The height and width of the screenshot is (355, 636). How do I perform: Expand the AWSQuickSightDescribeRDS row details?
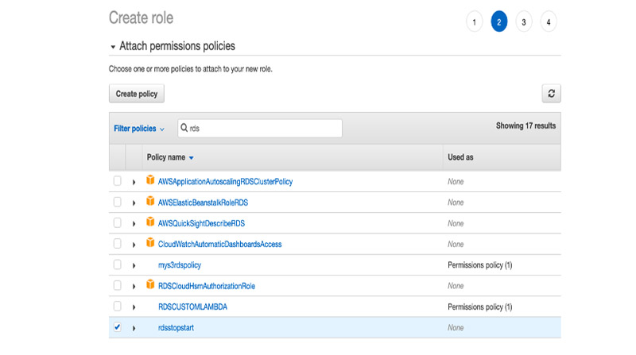click(x=134, y=224)
